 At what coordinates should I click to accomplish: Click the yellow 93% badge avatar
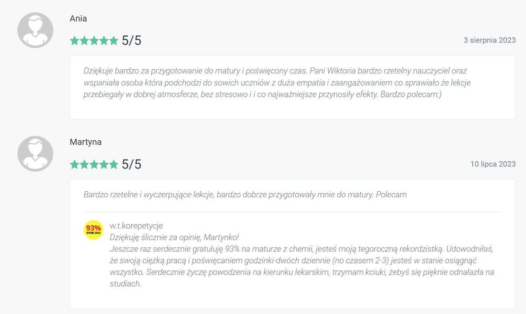pos(94,230)
